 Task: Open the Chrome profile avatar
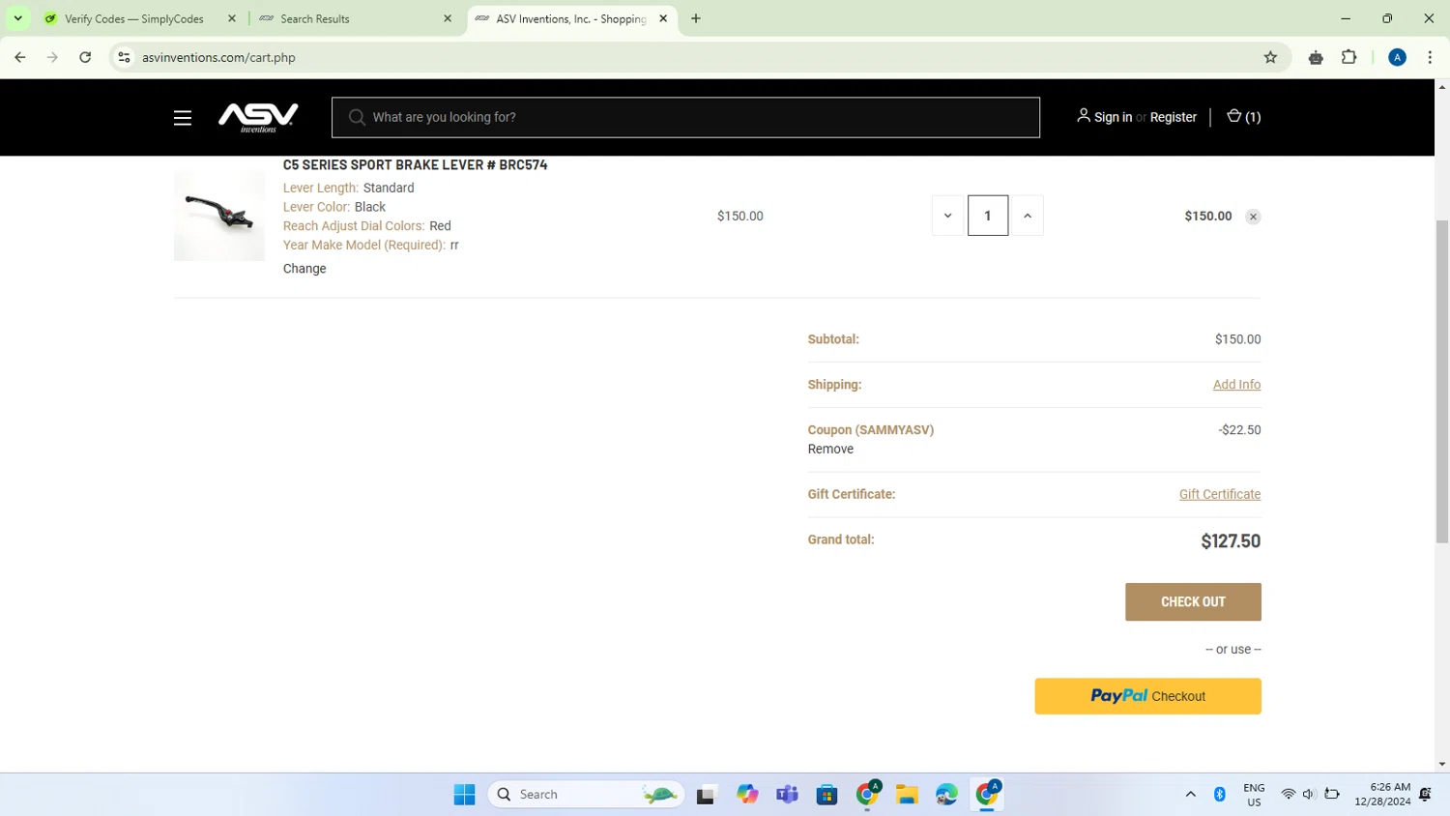(1397, 57)
